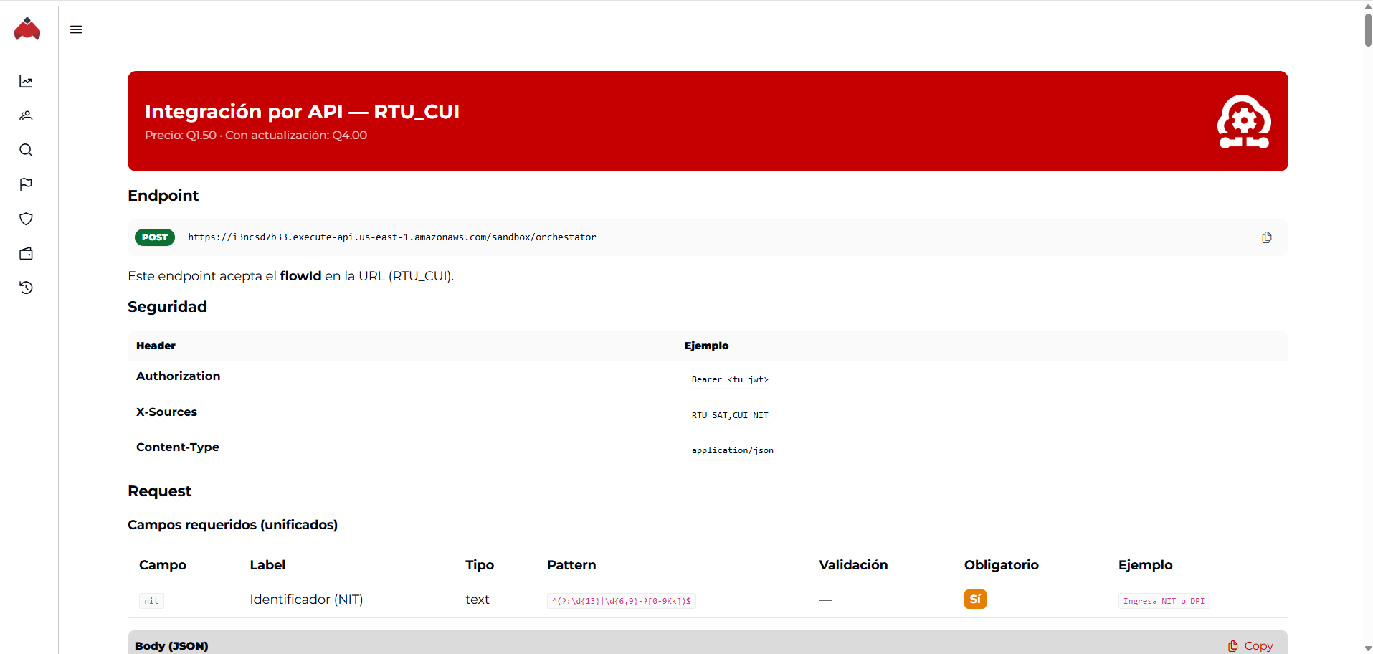This screenshot has width=1373, height=654.
Task: Open the hamburger navigation menu
Action: coord(76,29)
